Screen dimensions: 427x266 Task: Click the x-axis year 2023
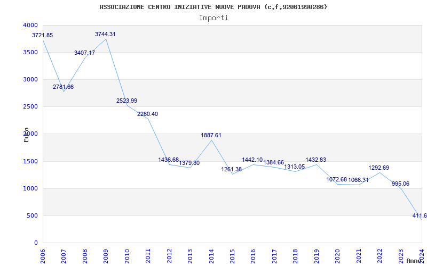point(401,256)
